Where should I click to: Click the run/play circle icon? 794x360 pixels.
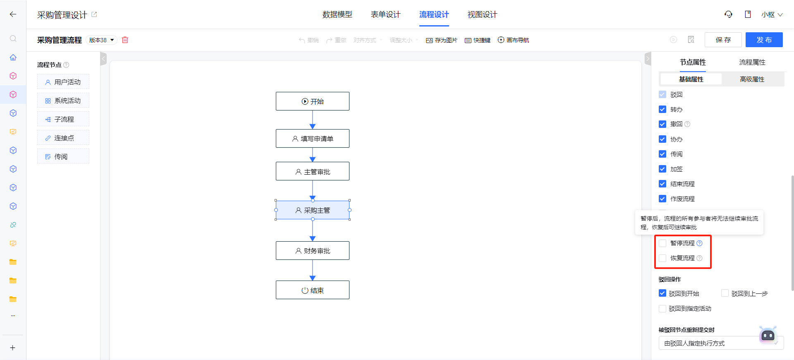(x=673, y=40)
